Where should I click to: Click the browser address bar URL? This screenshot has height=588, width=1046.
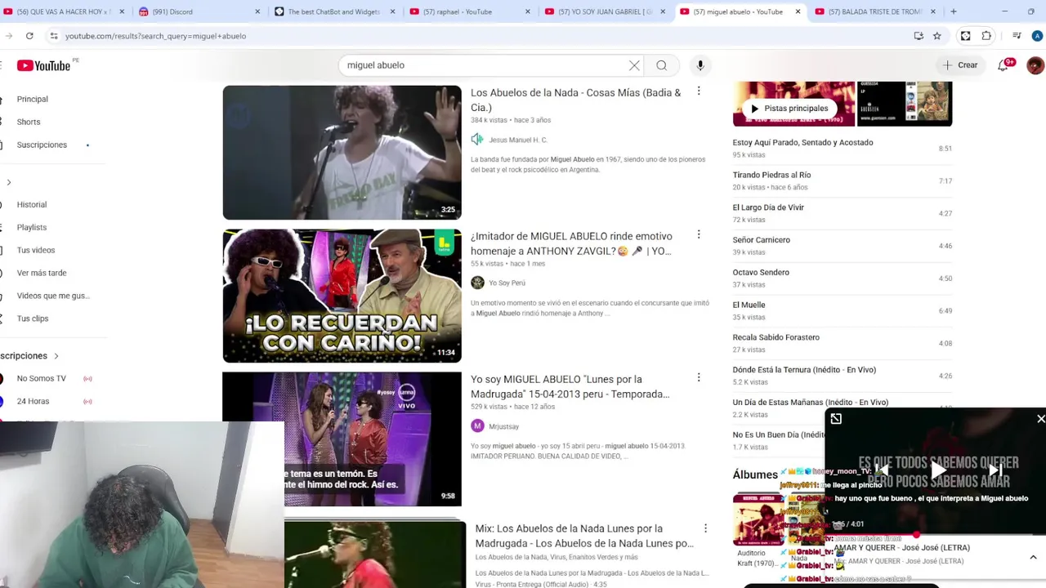pos(155,36)
